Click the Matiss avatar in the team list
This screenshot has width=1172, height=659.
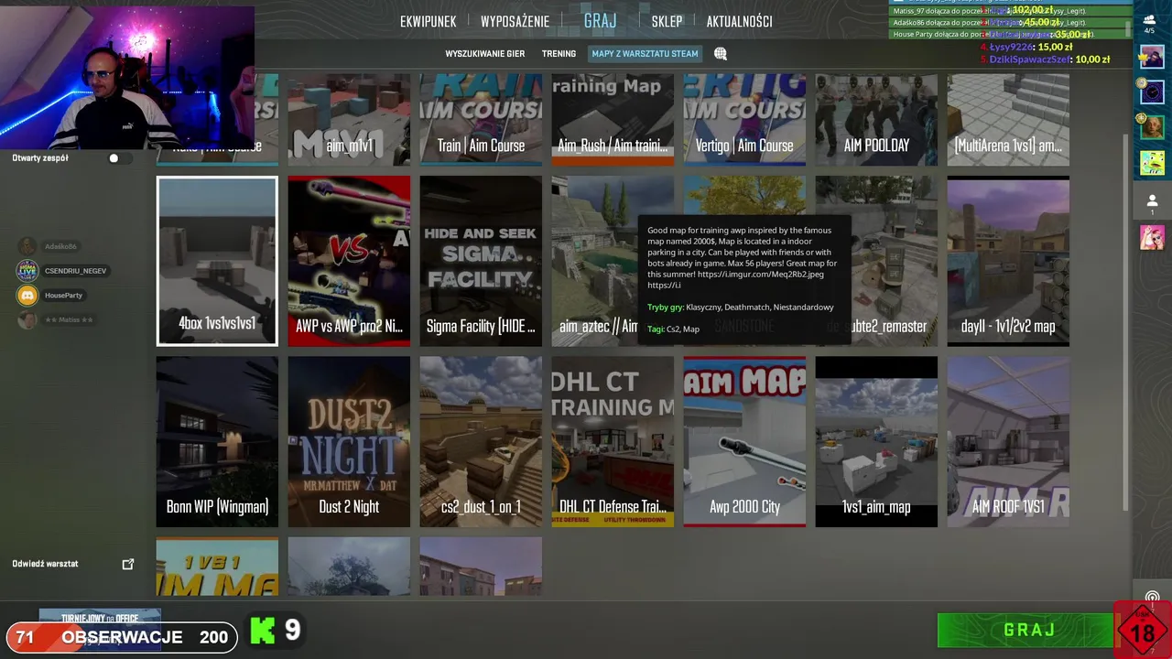pyautogui.click(x=27, y=319)
